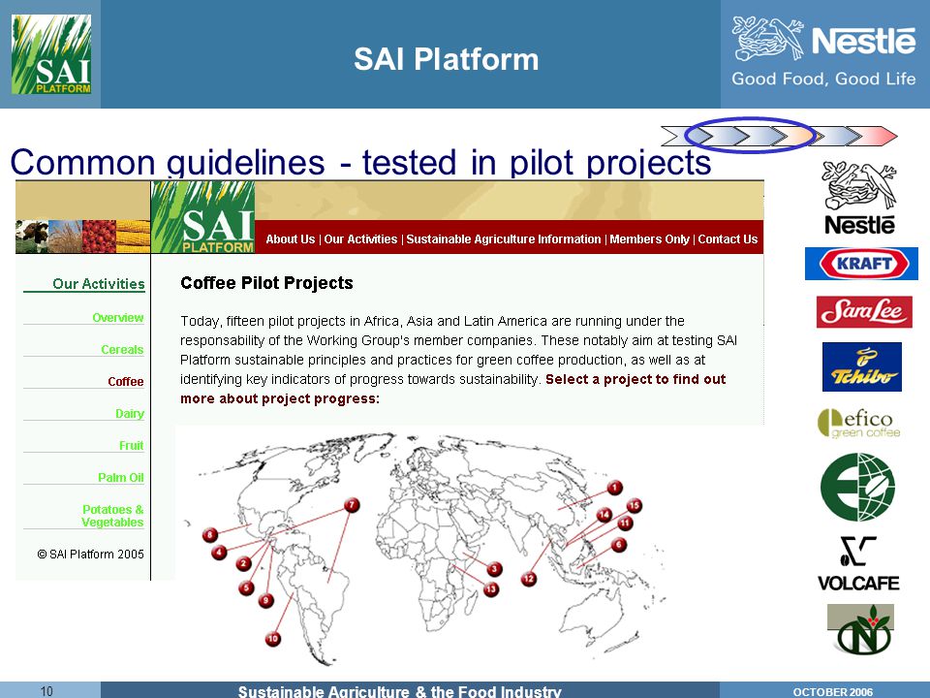Select pilot project marker 1 on map
Image resolution: width=930 pixels, height=698 pixels.
coord(614,488)
